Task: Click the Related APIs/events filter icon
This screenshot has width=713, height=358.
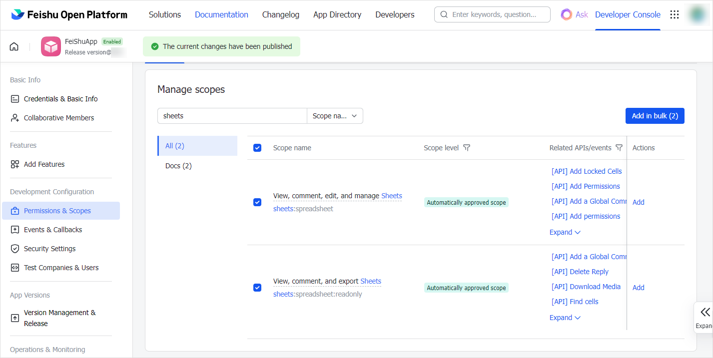Action: 619,148
